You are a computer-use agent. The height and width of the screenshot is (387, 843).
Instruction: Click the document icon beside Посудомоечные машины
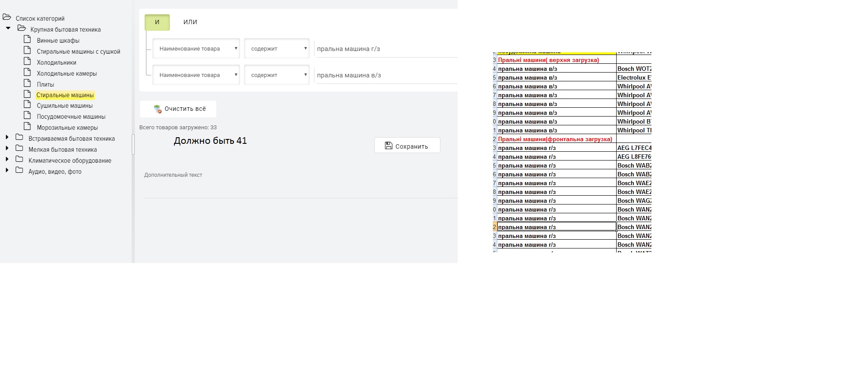click(x=27, y=115)
